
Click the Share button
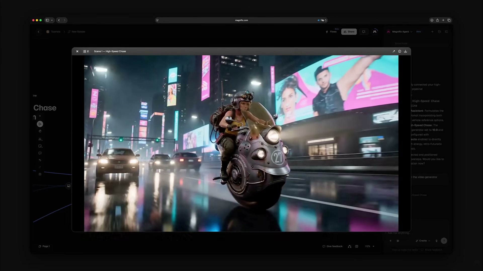pyautogui.click(x=349, y=32)
